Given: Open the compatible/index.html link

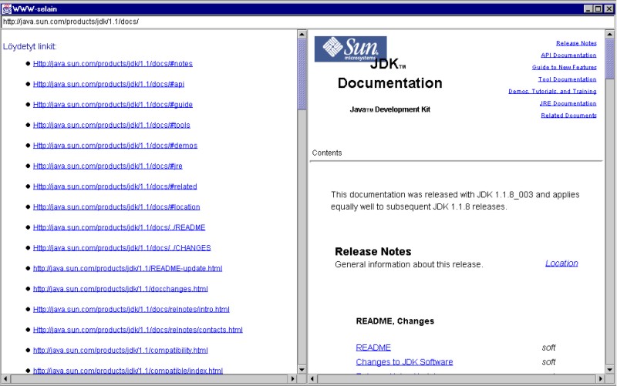Looking at the screenshot, I should click(x=128, y=371).
